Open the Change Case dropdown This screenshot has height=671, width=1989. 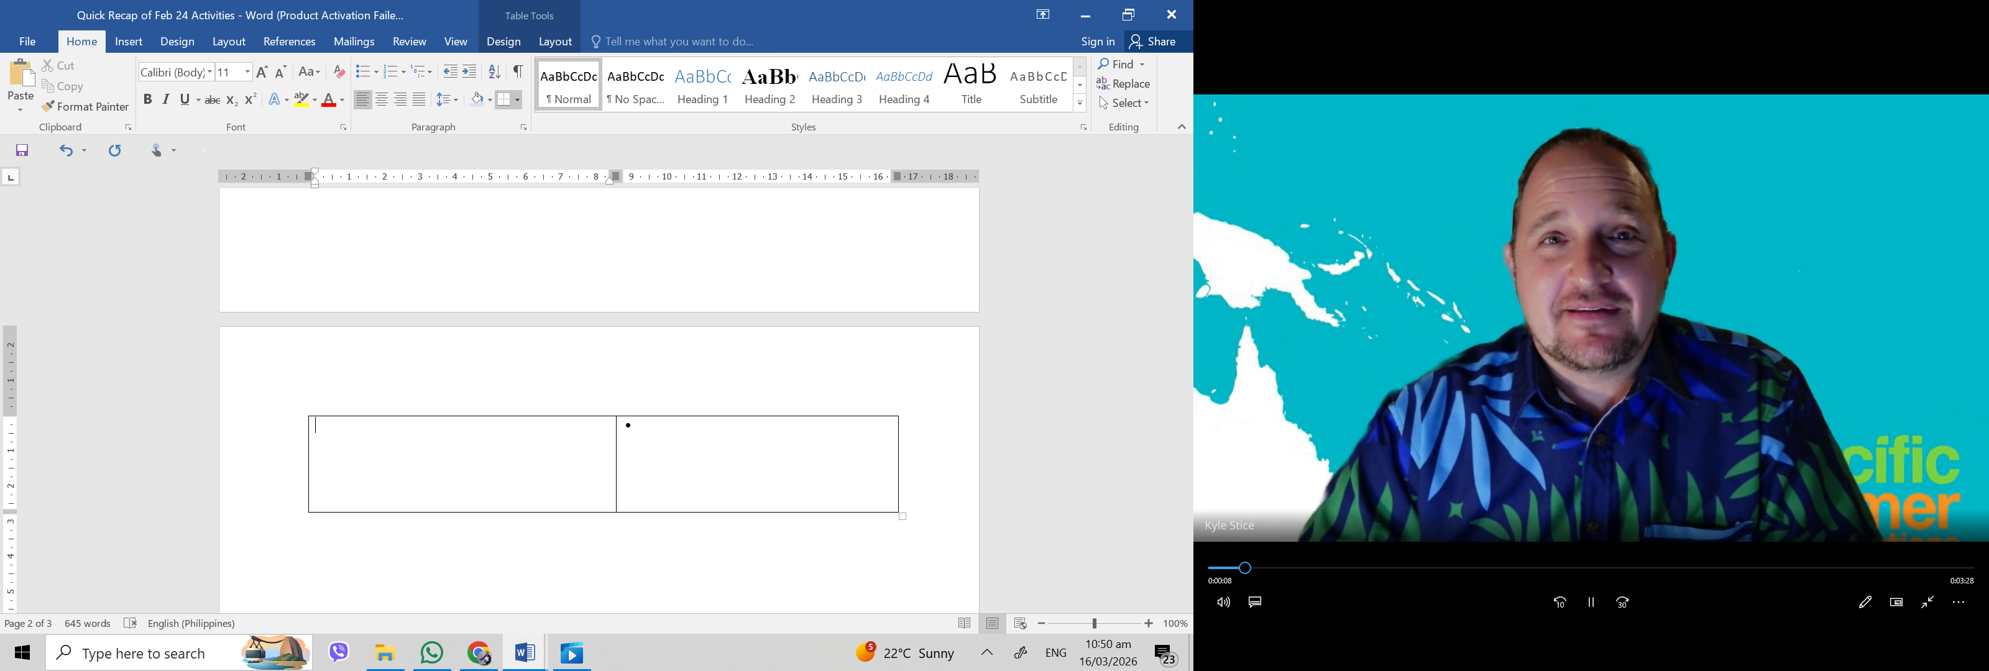[309, 72]
